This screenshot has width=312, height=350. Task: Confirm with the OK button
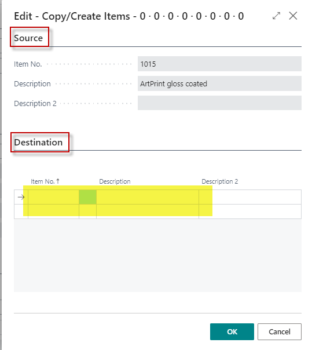pyautogui.click(x=232, y=331)
